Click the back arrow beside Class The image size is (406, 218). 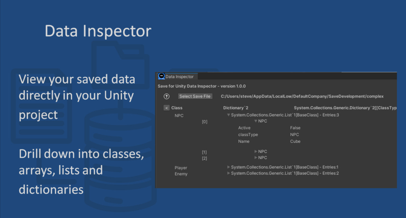(166, 108)
